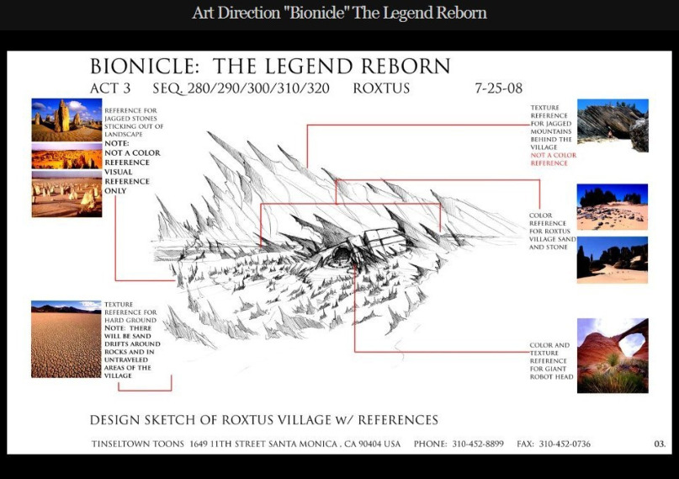Click the Art Direction "Bionicle" The Legend Reborn heading
679x479 pixels.
click(339, 13)
